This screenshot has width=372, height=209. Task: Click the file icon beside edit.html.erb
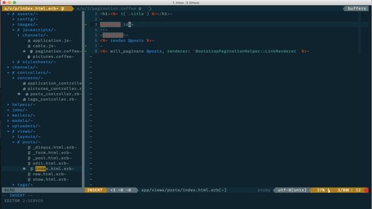point(29,164)
